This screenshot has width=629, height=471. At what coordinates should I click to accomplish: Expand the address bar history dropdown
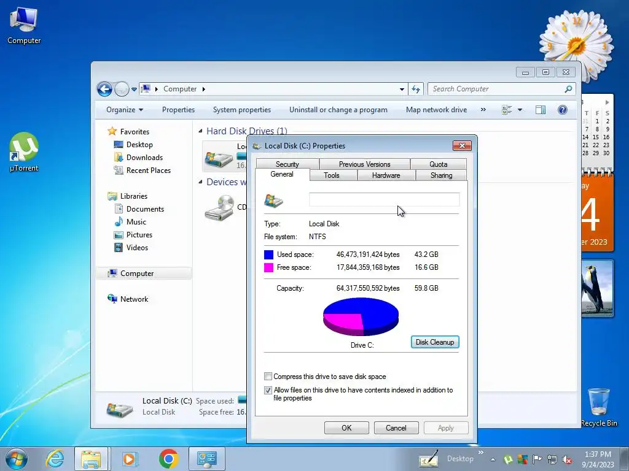pos(402,90)
